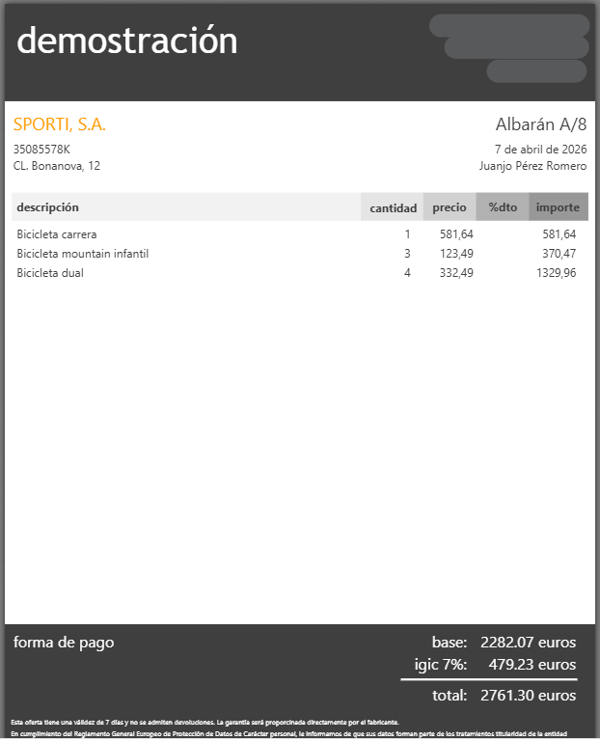Click the base amount 2282.07 euros
600x741 pixels.
click(529, 643)
